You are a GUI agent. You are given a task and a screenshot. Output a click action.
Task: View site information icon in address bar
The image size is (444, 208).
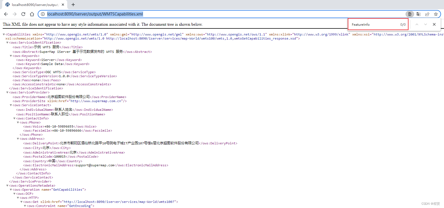pyautogui.click(x=43, y=14)
